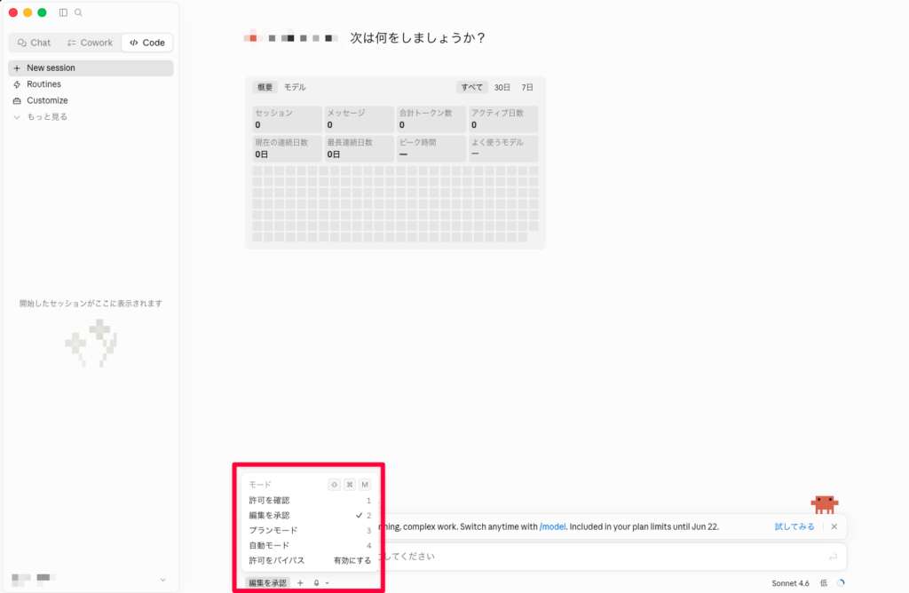Click the ピーク時間 stat card
Image resolution: width=909 pixels, height=593 pixels.
[431, 148]
